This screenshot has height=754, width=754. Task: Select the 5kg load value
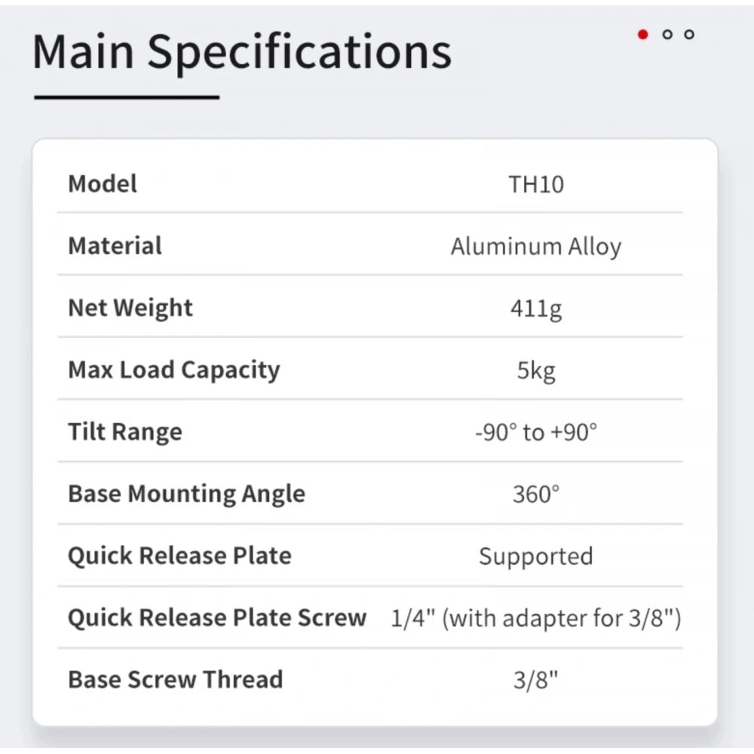(x=536, y=371)
